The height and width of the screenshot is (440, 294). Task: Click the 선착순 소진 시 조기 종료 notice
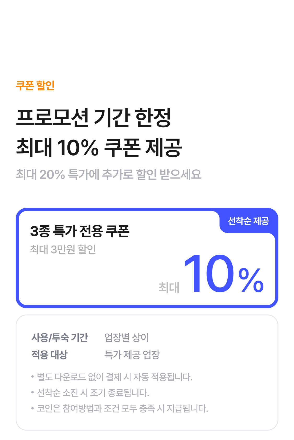click(x=93, y=393)
